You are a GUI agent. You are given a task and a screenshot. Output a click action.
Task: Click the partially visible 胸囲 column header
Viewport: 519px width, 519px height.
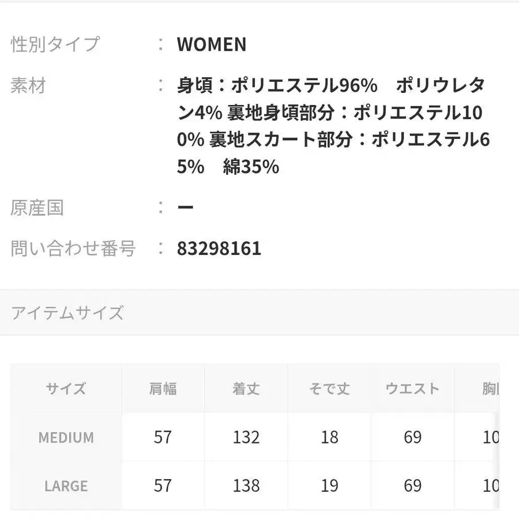(490, 388)
